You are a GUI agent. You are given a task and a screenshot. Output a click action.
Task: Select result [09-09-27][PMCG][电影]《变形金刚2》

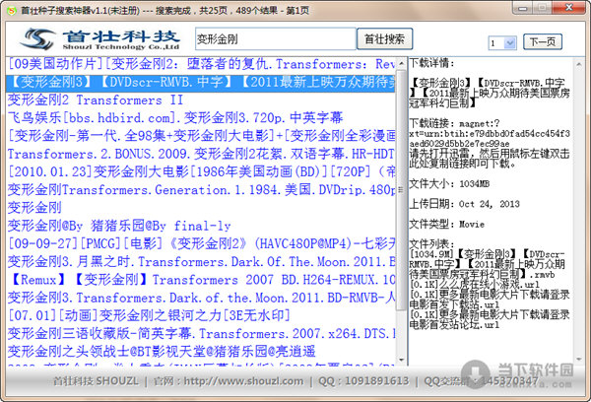201,243
